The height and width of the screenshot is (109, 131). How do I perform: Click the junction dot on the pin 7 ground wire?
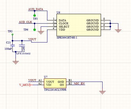[x=110, y=23]
